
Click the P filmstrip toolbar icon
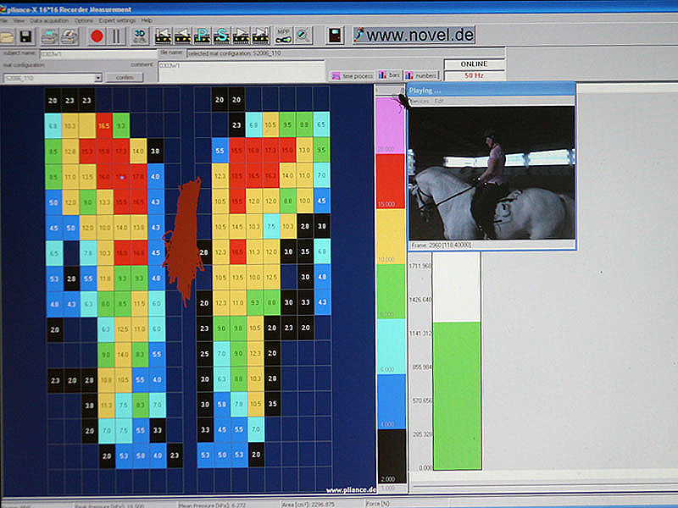(x=203, y=36)
